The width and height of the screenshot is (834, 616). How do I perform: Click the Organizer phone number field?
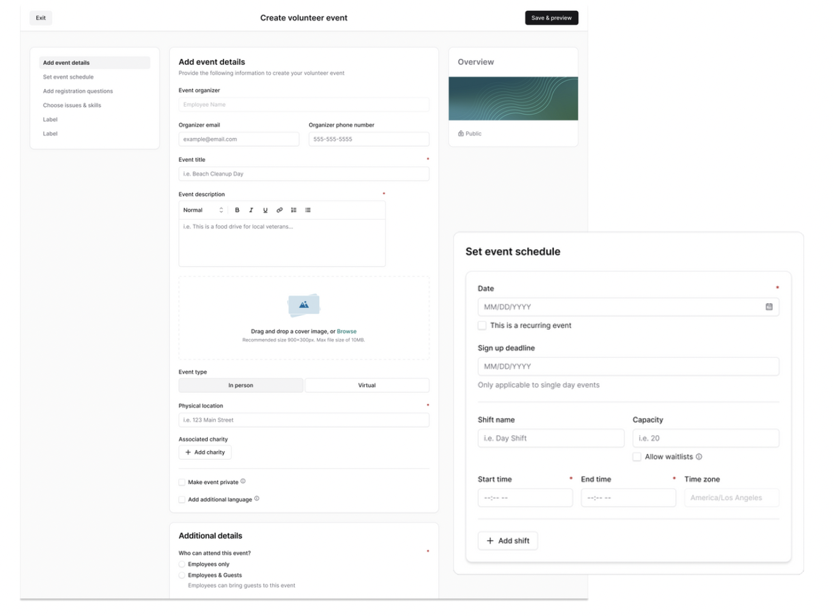369,139
